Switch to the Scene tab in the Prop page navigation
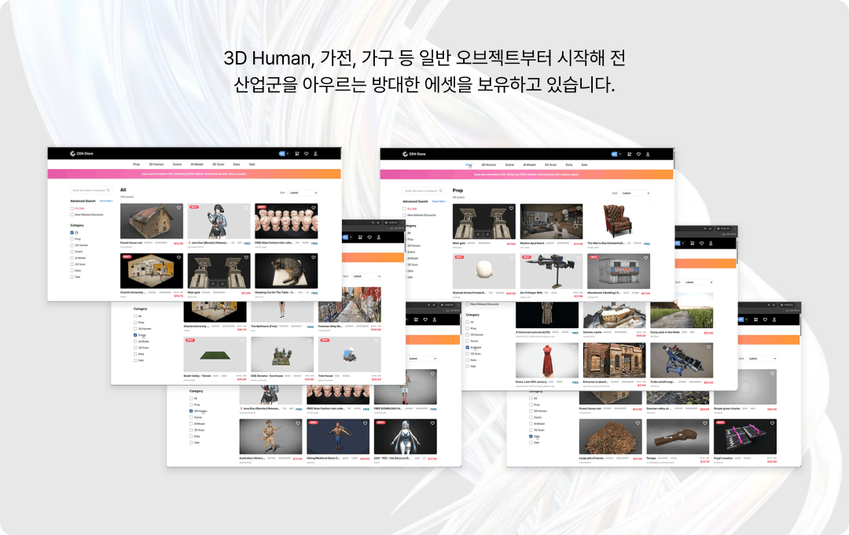Viewport: 849px width, 535px height. click(x=509, y=164)
